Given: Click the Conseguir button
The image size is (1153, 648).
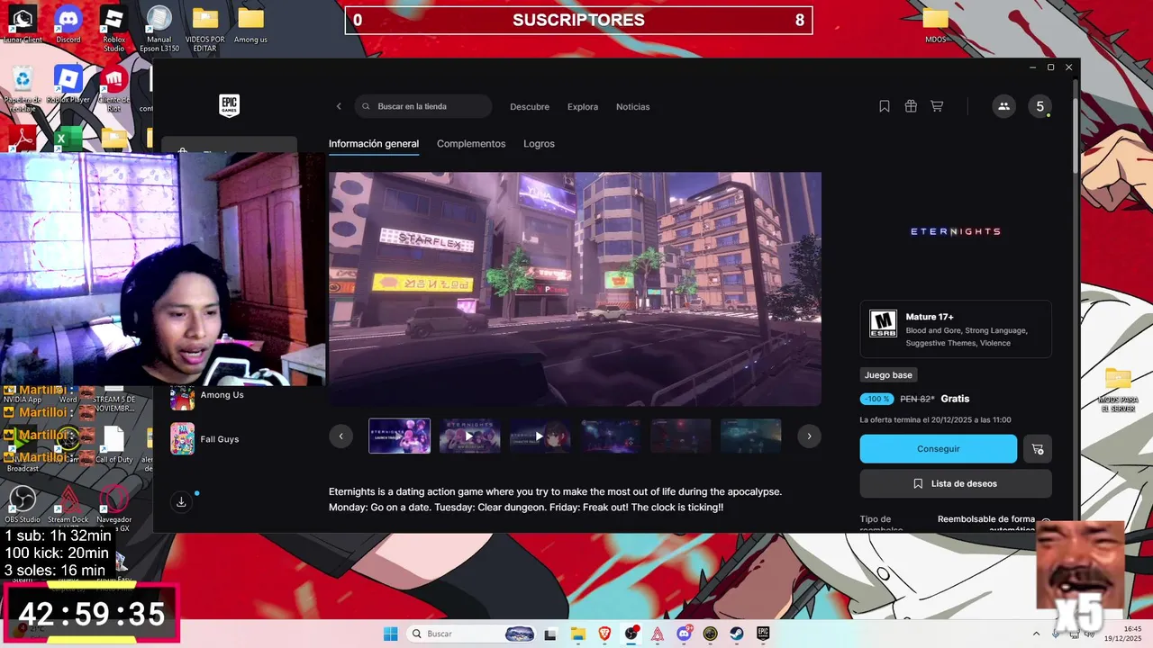Looking at the screenshot, I should click(x=939, y=448).
